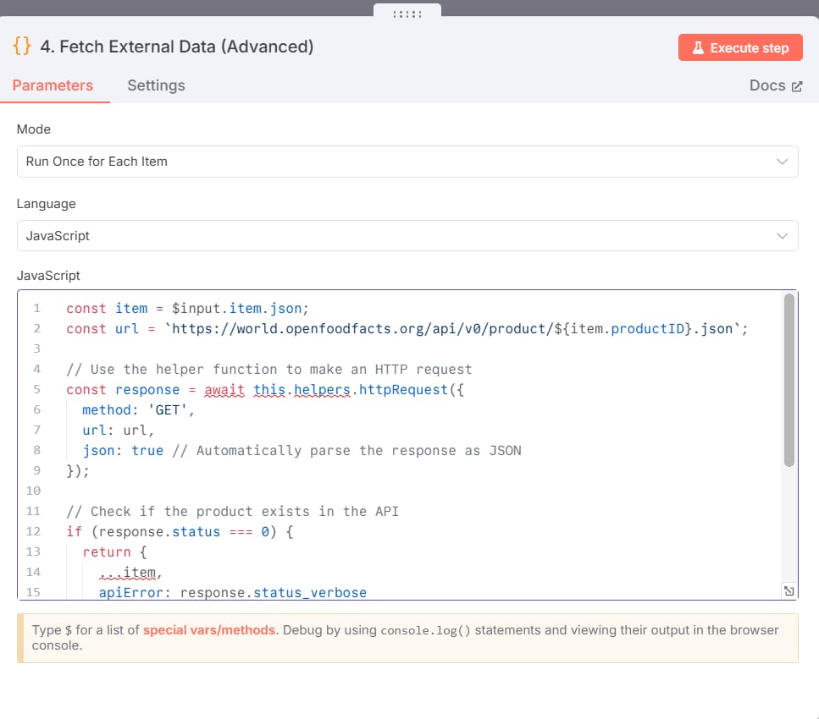Click 'httpRequest' on line 5
Screen dimensions: 819x719
tap(403, 390)
